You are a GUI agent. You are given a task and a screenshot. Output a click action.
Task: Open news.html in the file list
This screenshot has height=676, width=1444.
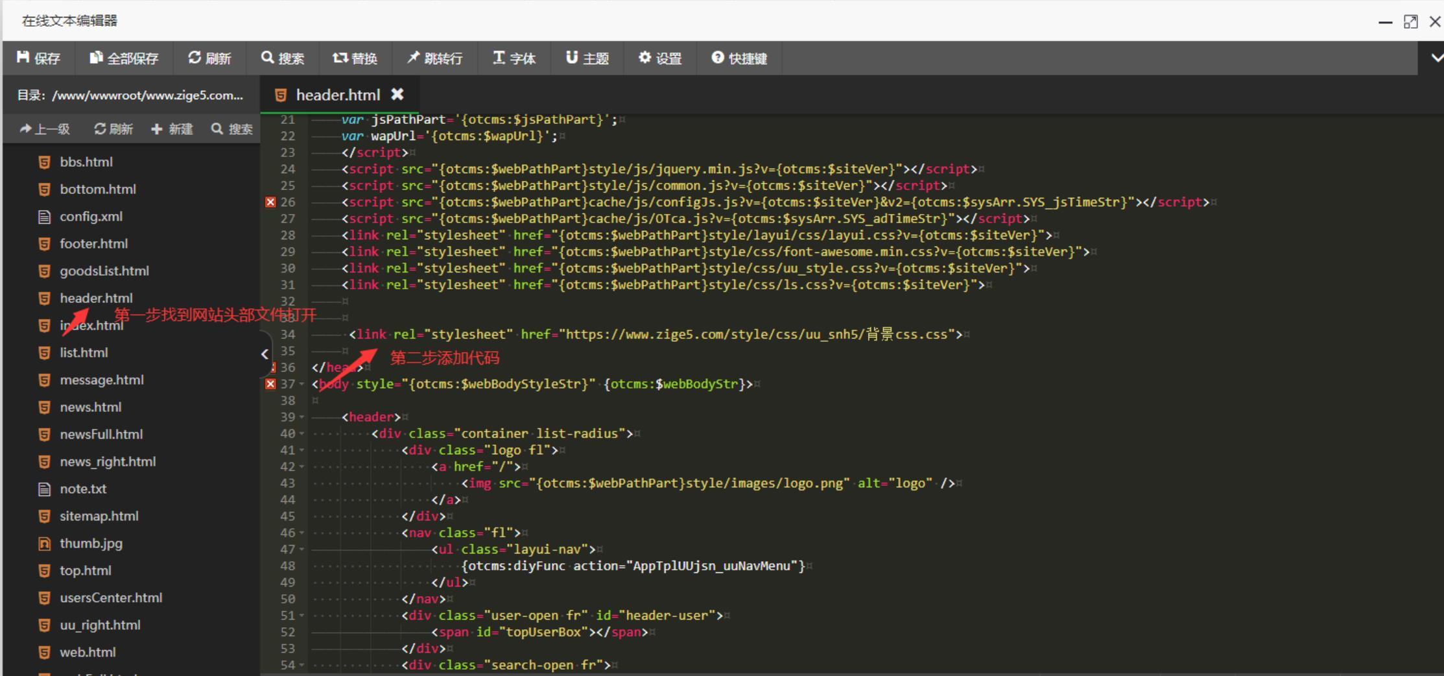pos(91,407)
